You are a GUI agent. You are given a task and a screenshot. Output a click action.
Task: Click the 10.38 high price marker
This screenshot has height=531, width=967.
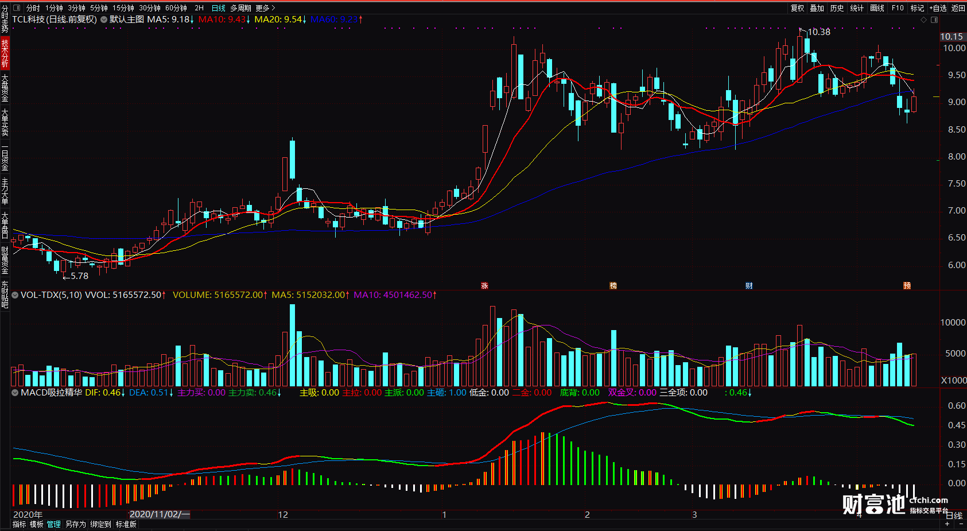pyautogui.click(x=819, y=32)
